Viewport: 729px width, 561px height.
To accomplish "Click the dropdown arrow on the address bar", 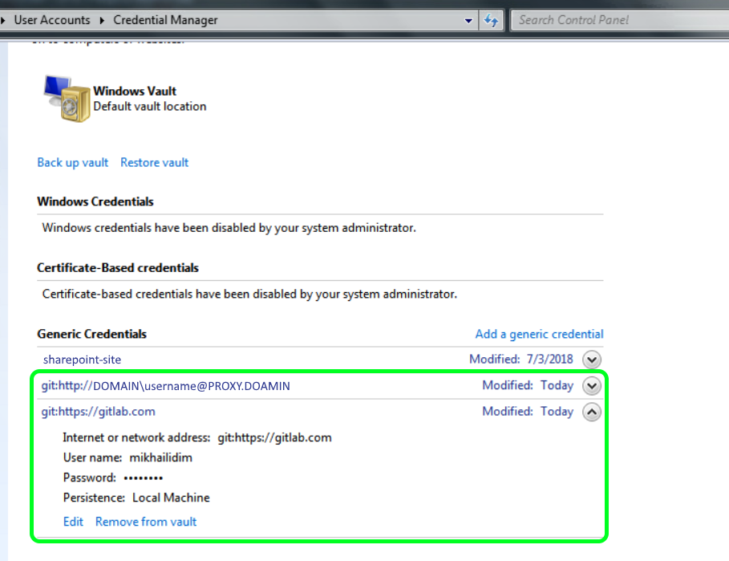I will click(468, 19).
